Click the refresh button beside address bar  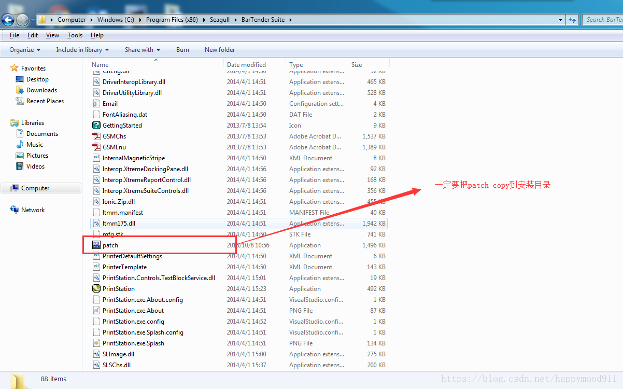[572, 20]
